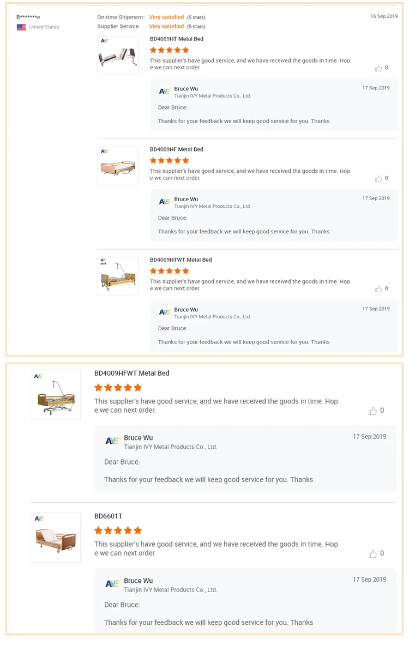Viewport: 409px width, 645px height.
Task: Click supplier logo in BD4009HT reply
Action: coord(165,92)
